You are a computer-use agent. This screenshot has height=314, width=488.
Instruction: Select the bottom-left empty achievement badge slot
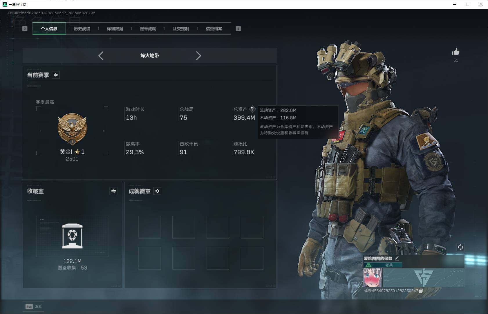[150, 258]
